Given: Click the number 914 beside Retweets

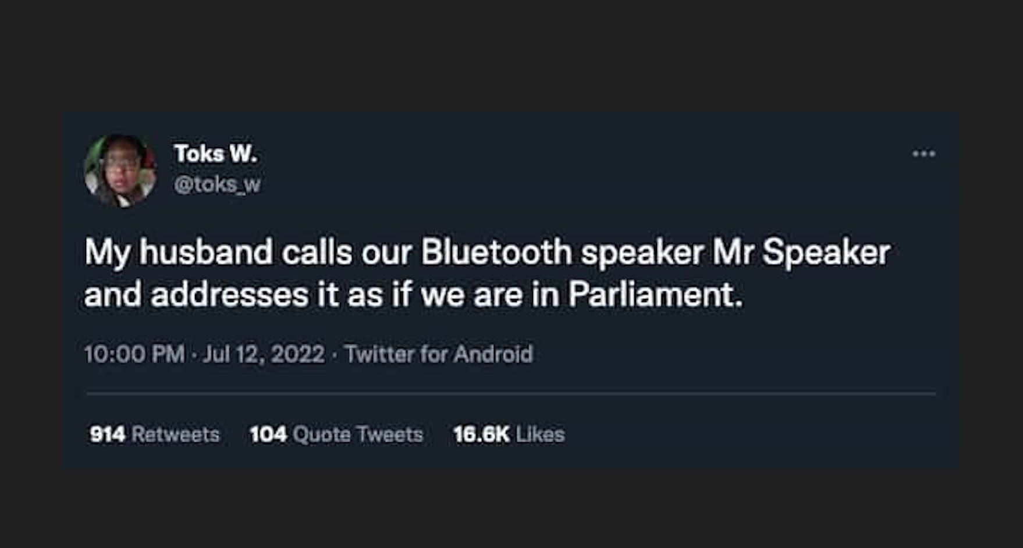Looking at the screenshot, I should pos(108,435).
